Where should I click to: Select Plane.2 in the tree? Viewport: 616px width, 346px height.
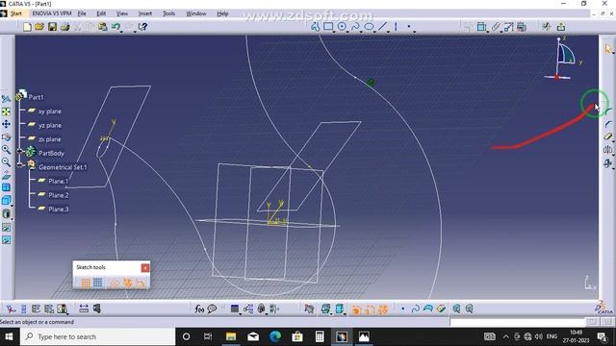click(x=58, y=195)
